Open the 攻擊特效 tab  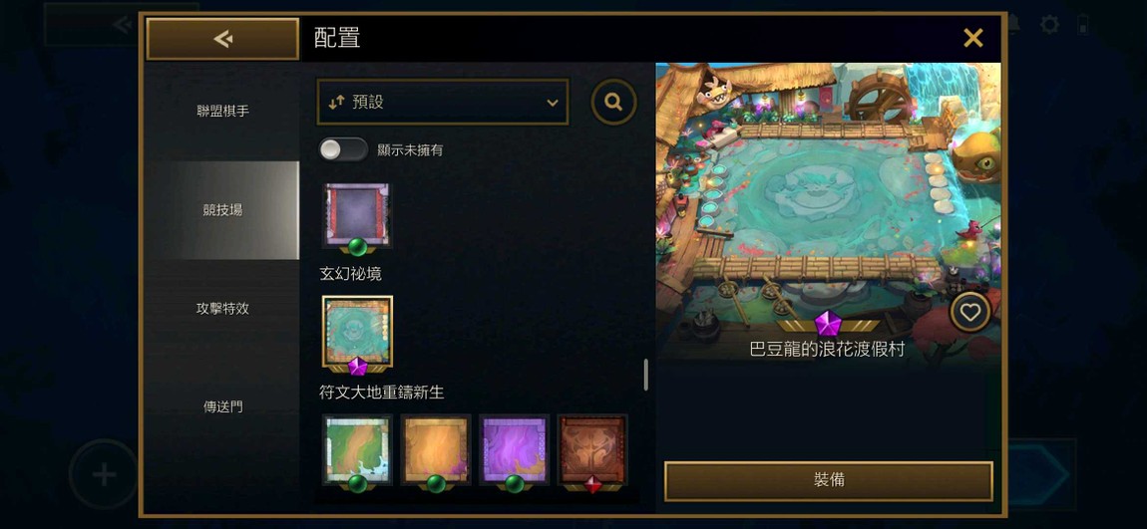point(222,309)
